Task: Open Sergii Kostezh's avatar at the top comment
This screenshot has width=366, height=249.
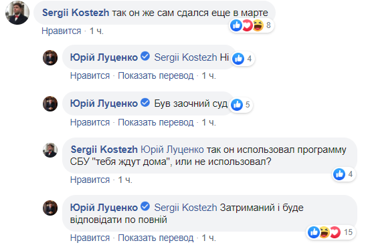Action: click(17, 13)
